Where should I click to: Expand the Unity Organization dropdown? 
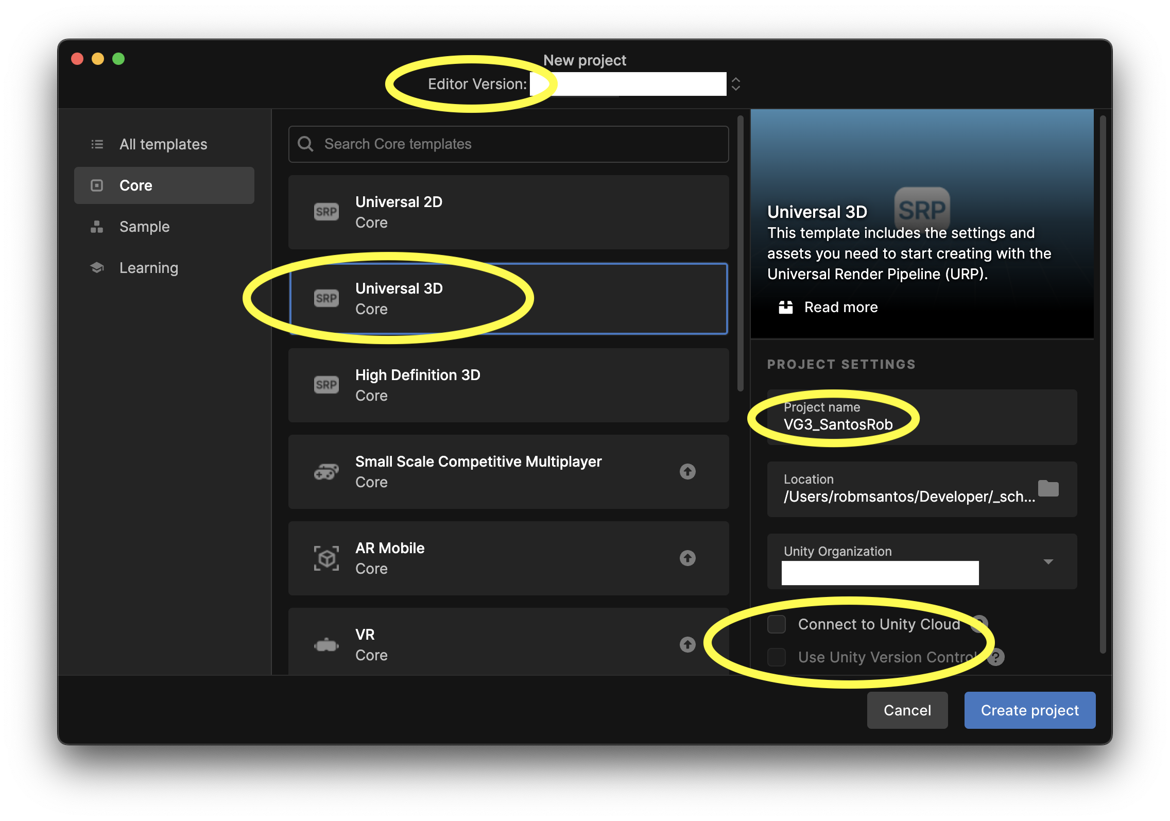(1048, 561)
